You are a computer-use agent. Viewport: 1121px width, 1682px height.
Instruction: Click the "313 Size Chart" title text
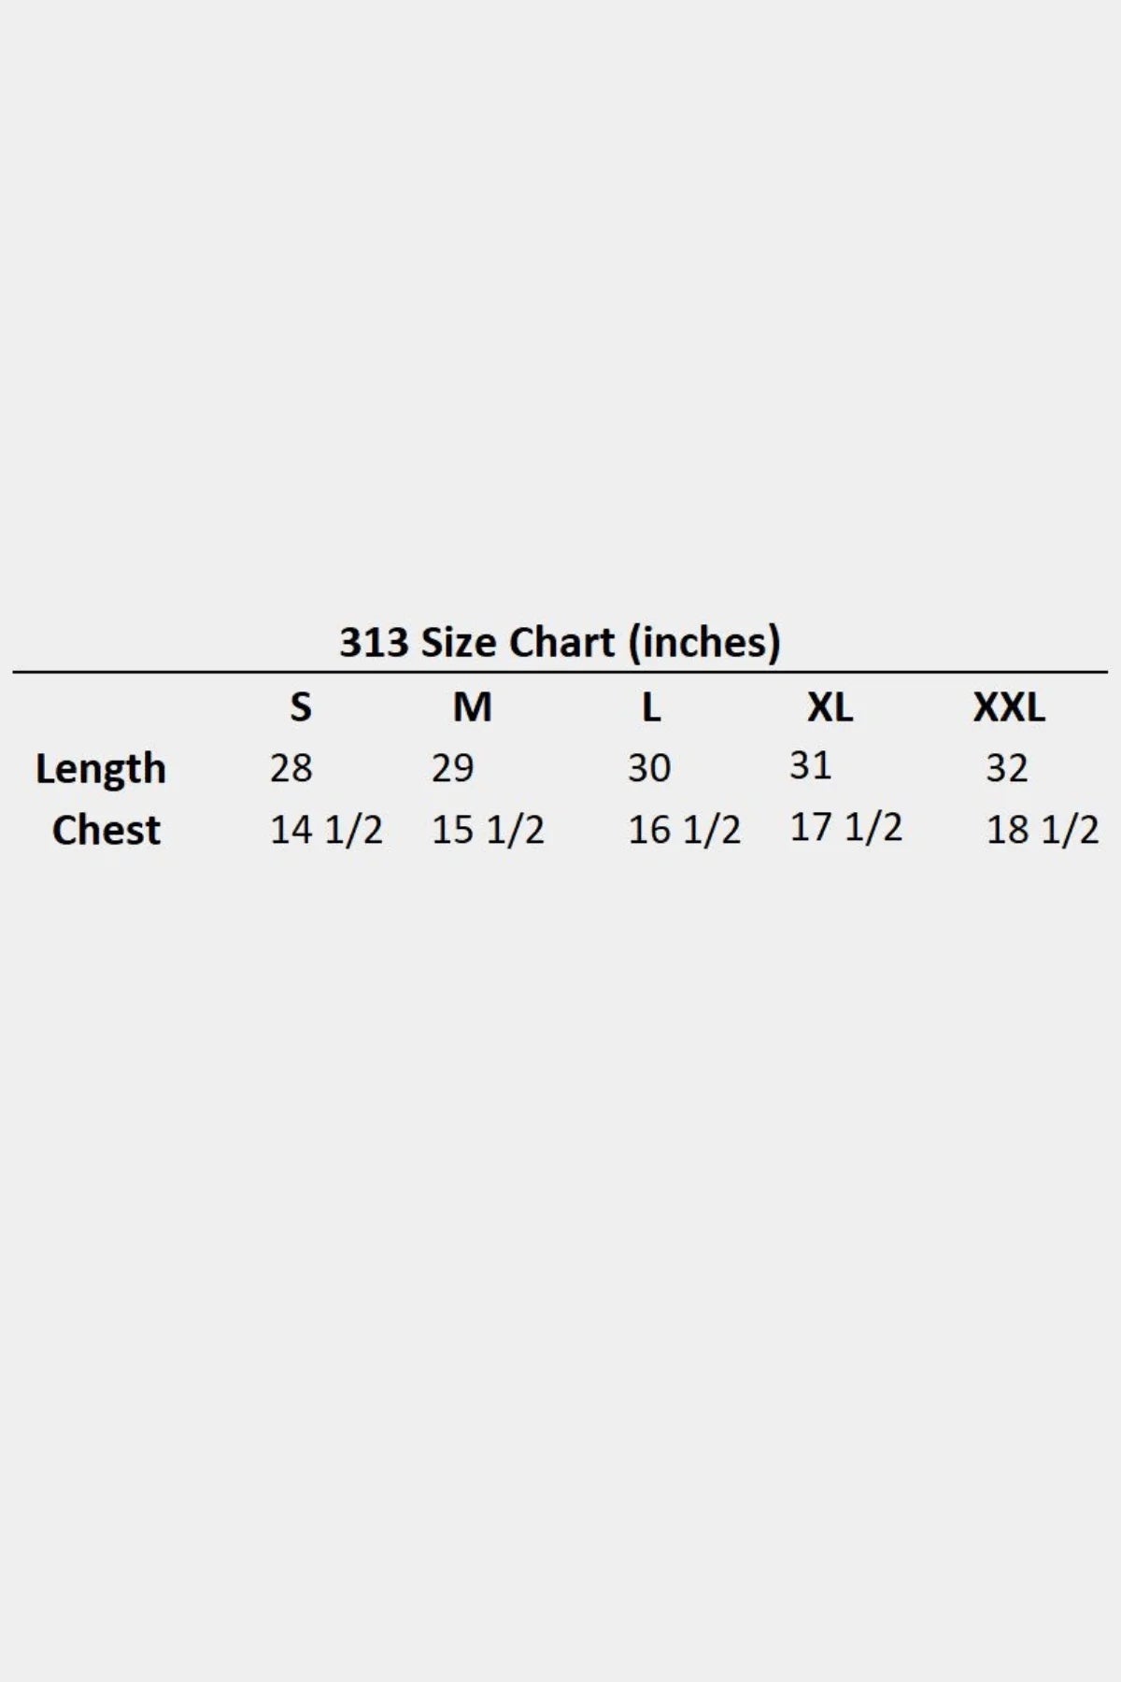477,642
